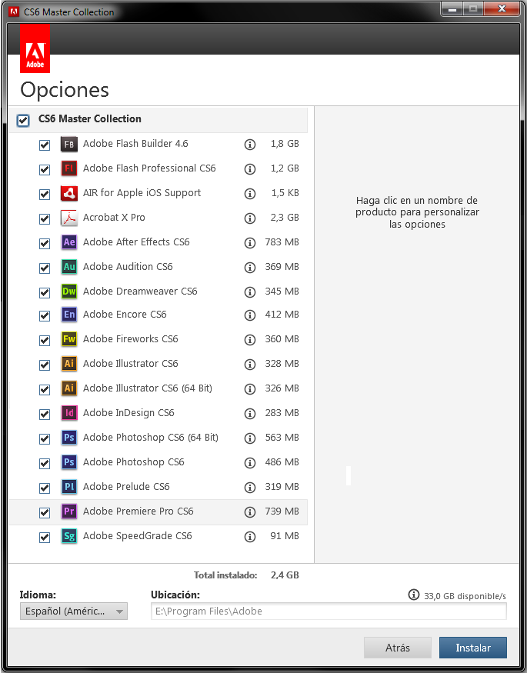
Task: Uncheck the CS6 Master Collection checkbox
Action: 23,121
